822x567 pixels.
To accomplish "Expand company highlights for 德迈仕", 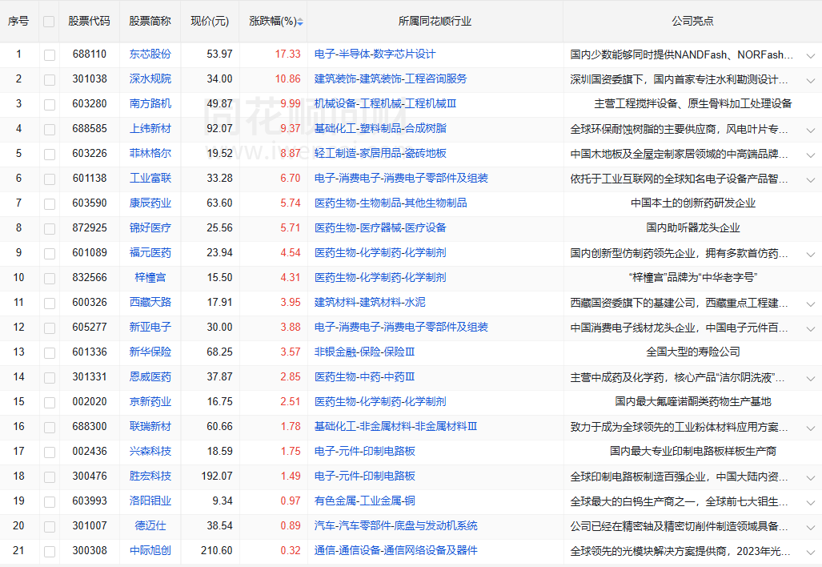I will click(x=811, y=527).
